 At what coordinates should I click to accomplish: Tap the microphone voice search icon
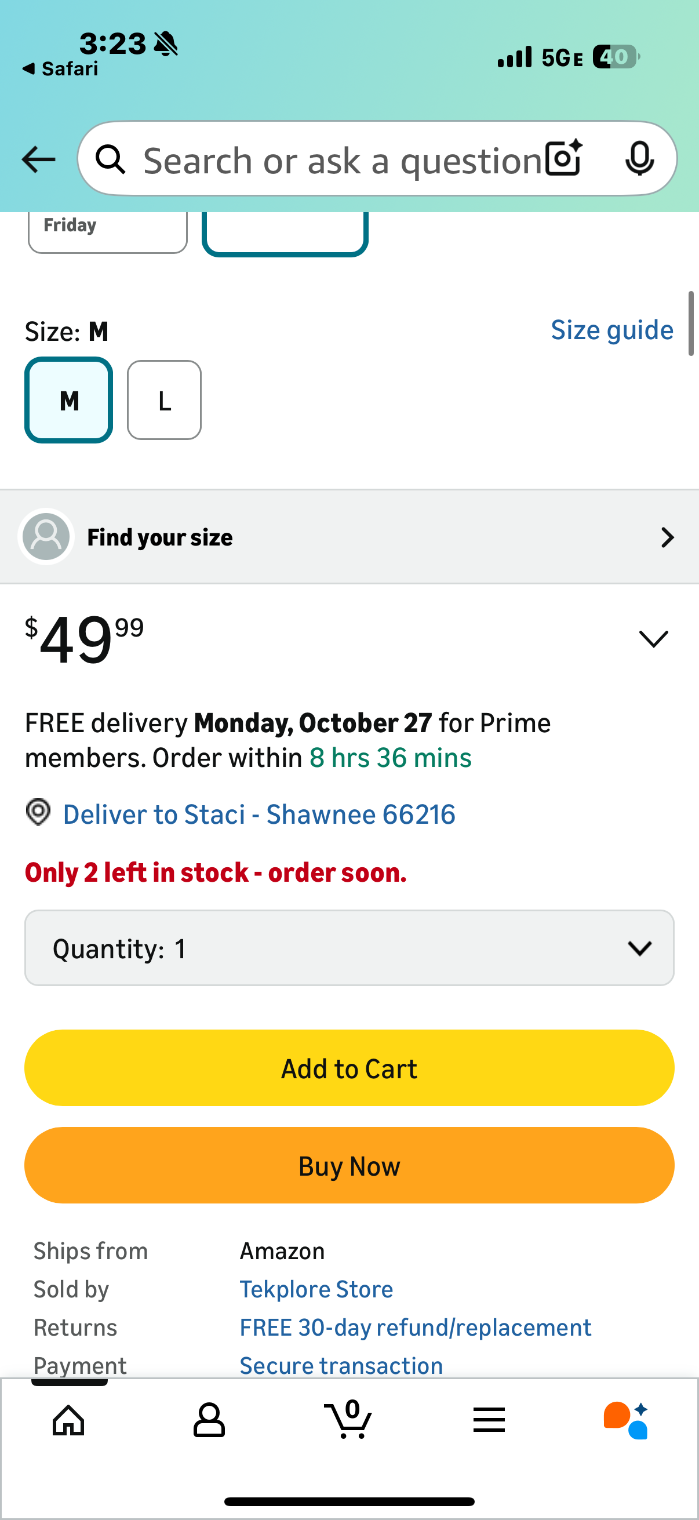(639, 158)
